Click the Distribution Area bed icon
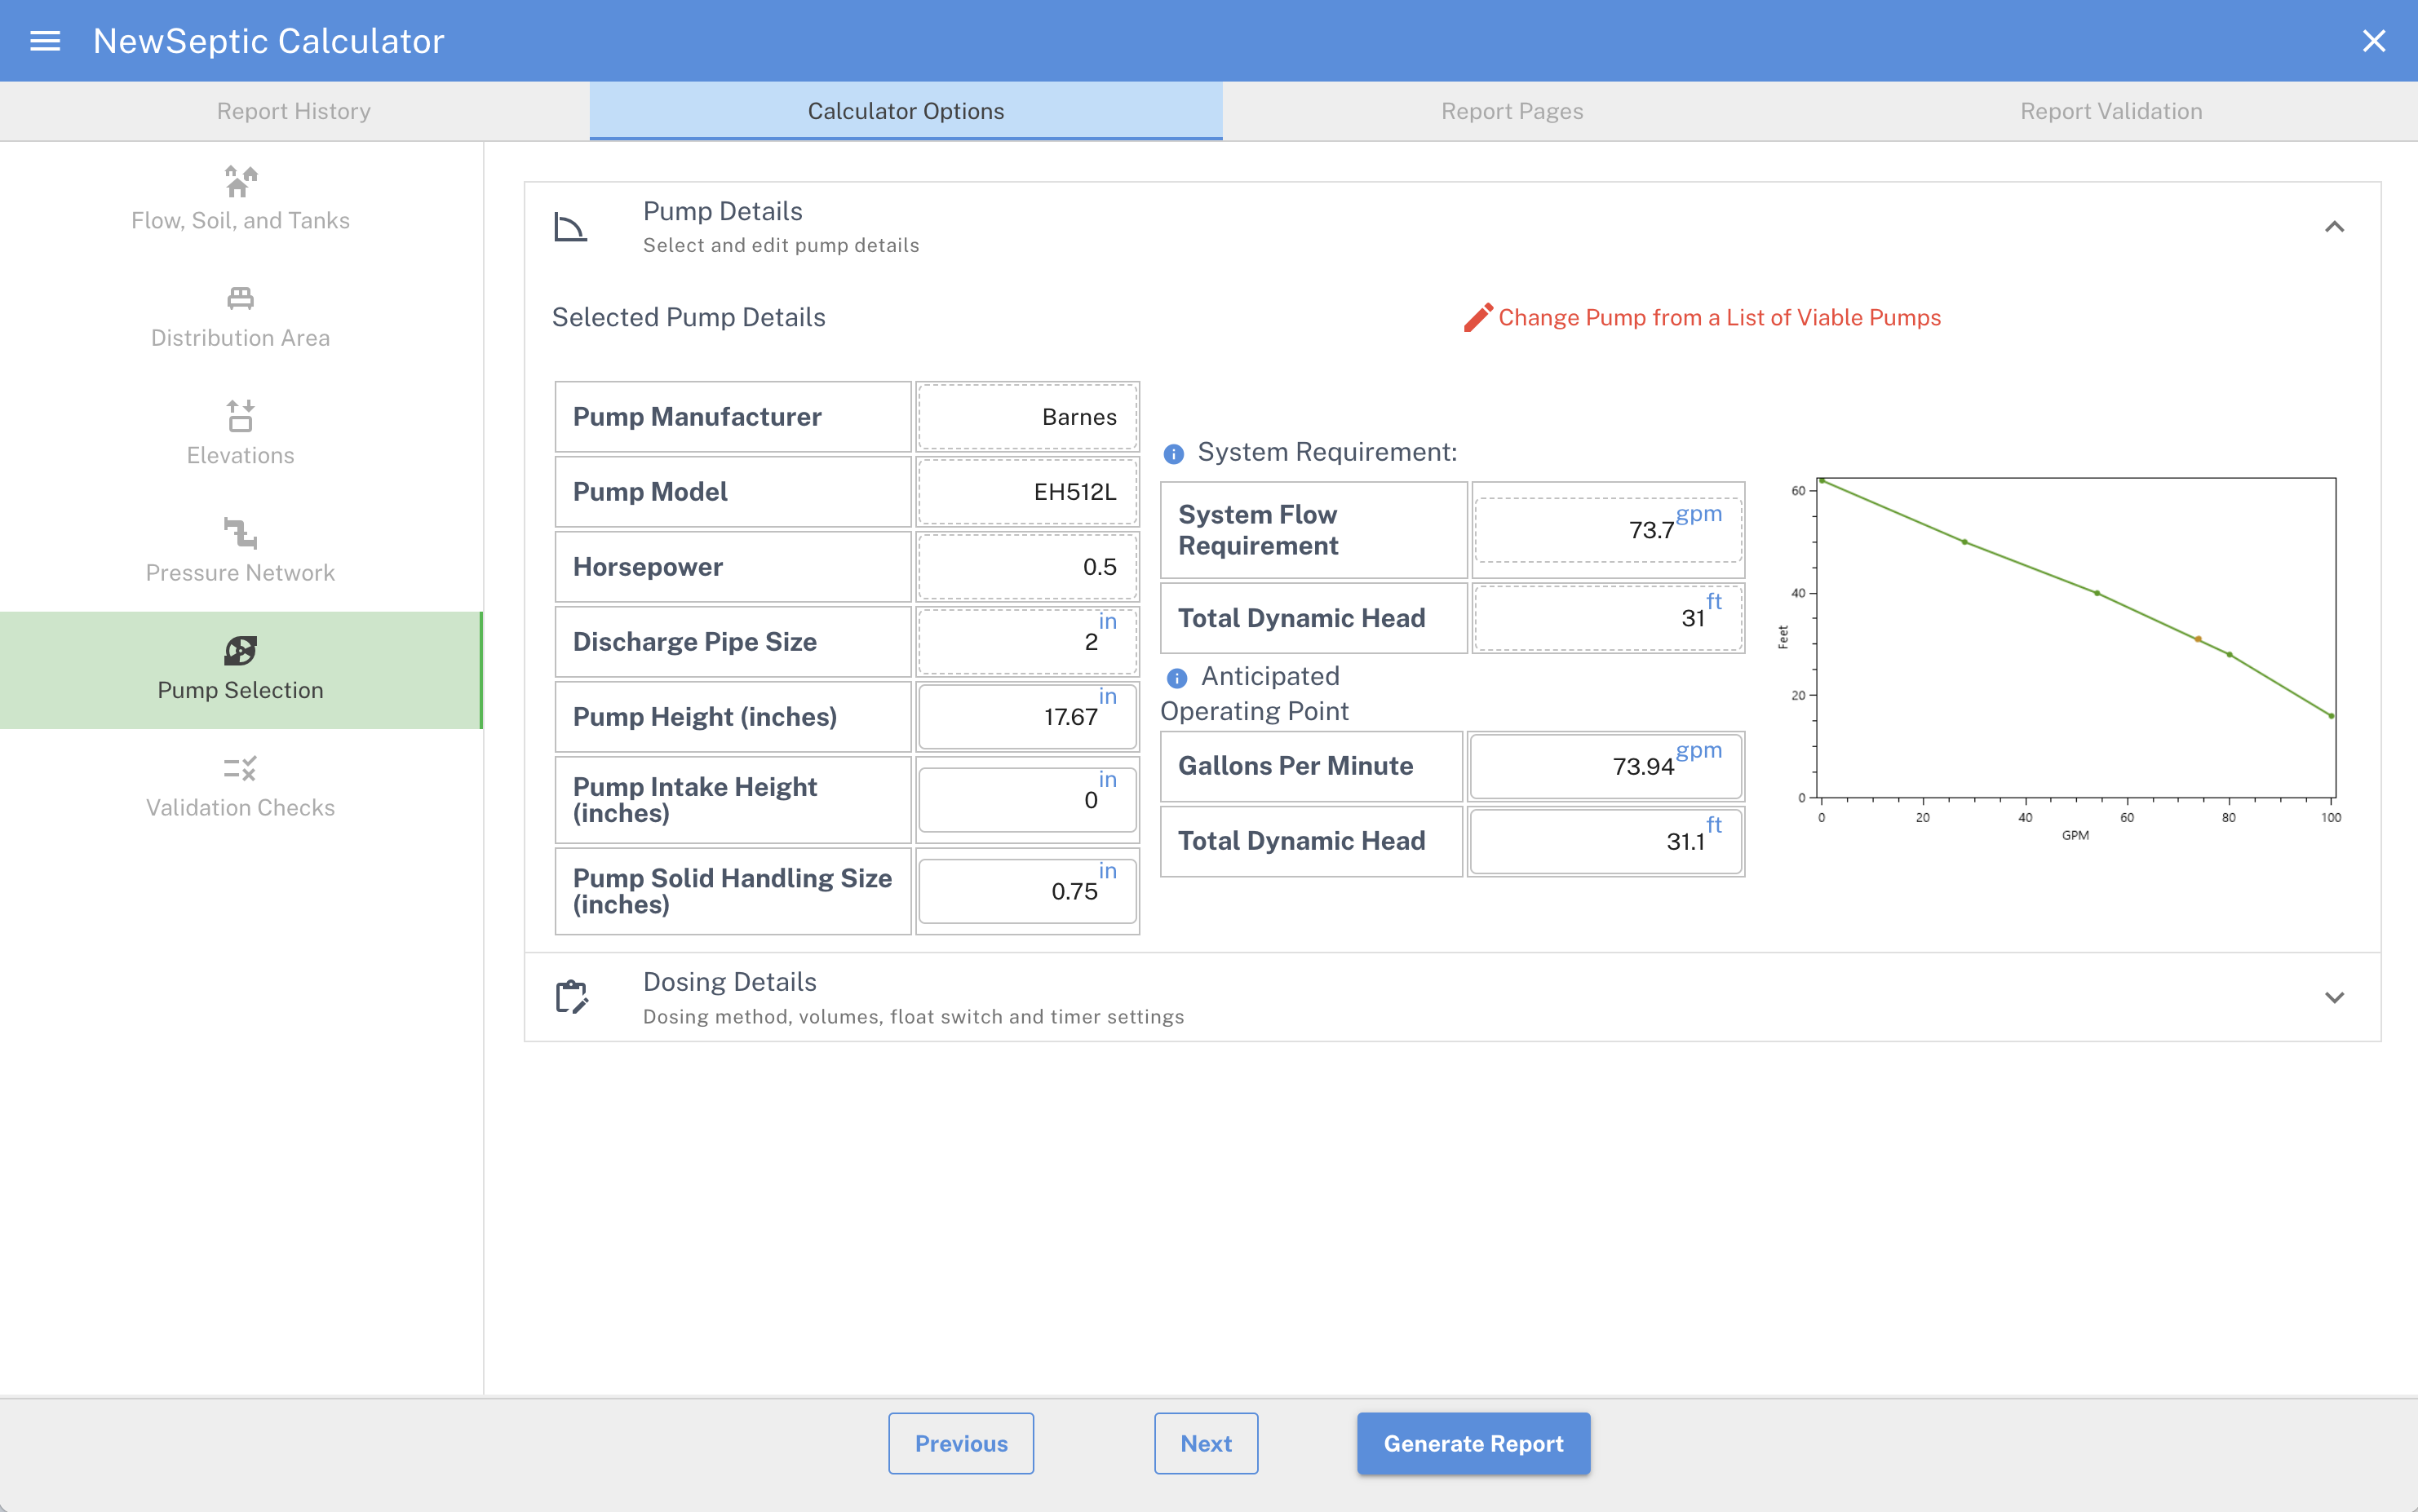The image size is (2418, 1512). click(x=240, y=298)
